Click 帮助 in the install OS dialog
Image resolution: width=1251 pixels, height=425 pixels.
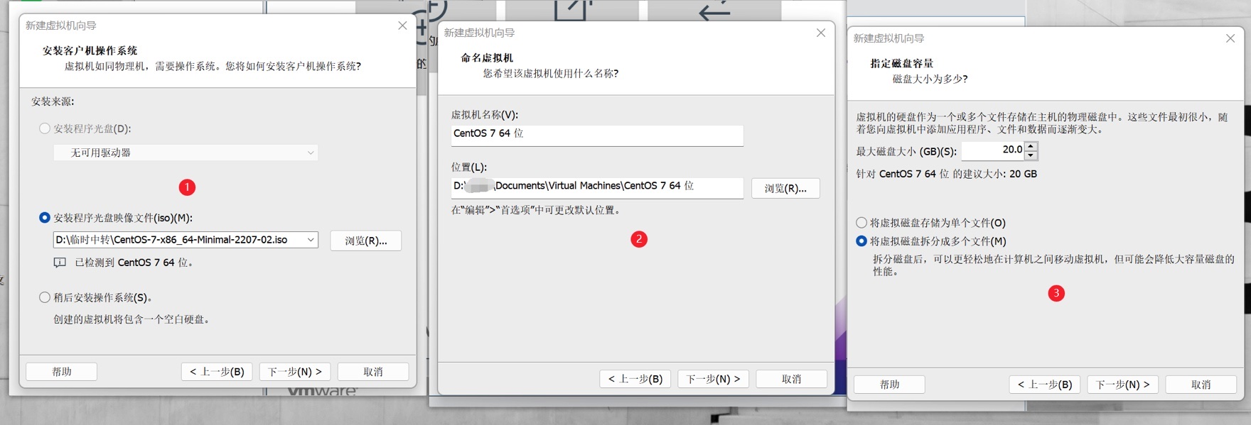coord(62,371)
